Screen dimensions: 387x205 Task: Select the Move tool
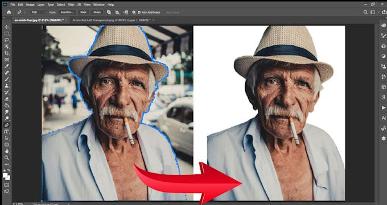click(7, 27)
